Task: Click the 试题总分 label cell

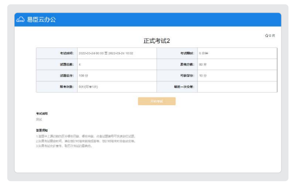Action: click(57, 76)
